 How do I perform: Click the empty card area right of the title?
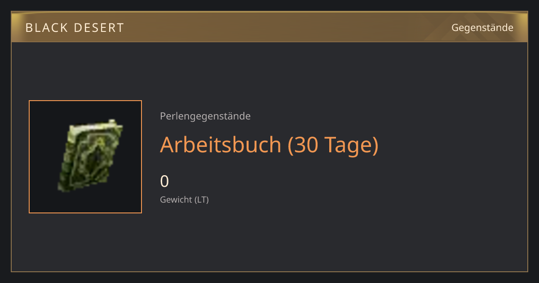pyautogui.click(x=449, y=145)
